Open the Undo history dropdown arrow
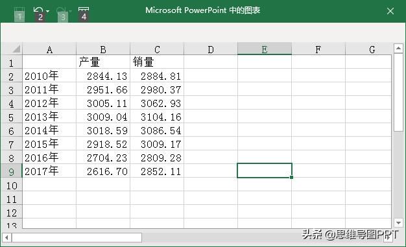 [x=47, y=11]
